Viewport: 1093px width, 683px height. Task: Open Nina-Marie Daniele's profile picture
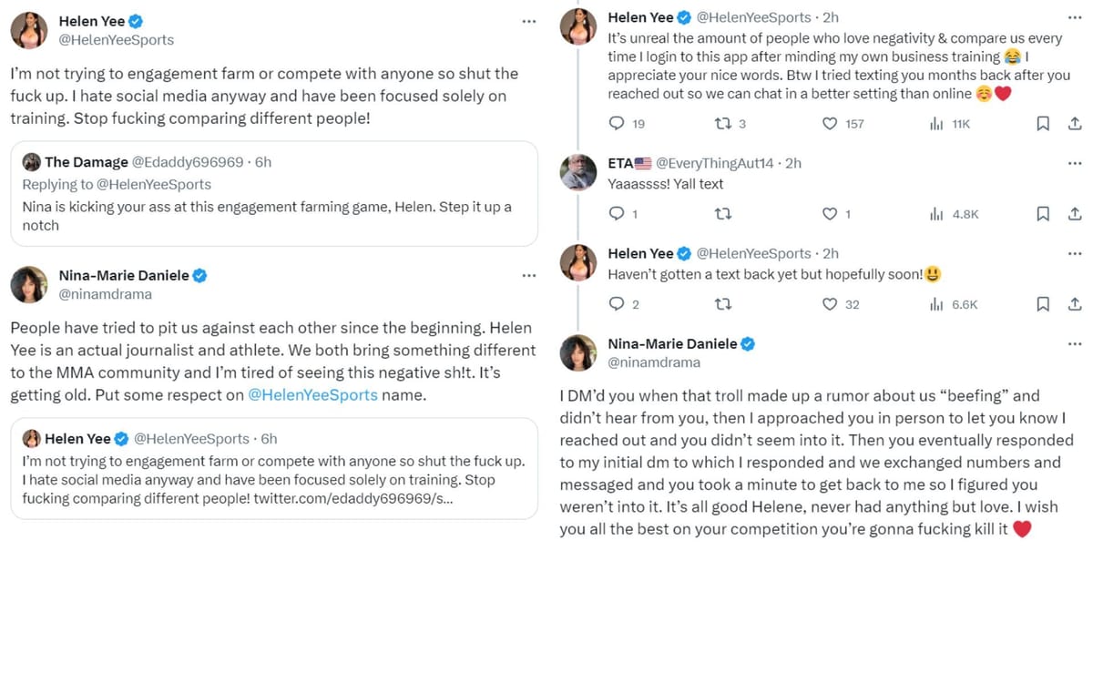point(28,285)
